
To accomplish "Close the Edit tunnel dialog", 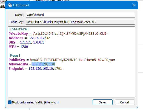I will [x=134, y=5].
